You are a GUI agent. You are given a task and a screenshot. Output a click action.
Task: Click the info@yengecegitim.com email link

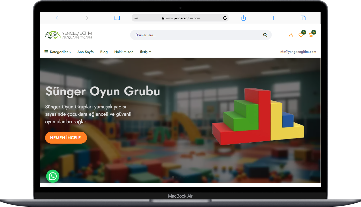point(298,52)
